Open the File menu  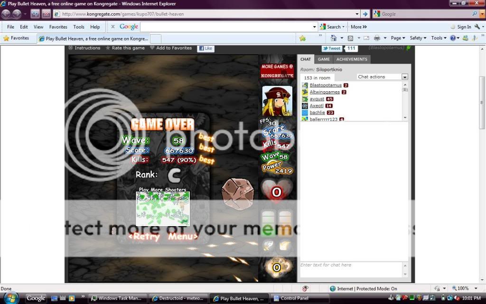coord(10,27)
